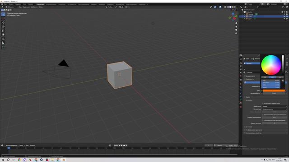The image size is (289, 162).
Task: Open Add menu in viewport header
Action: coord(34,7)
